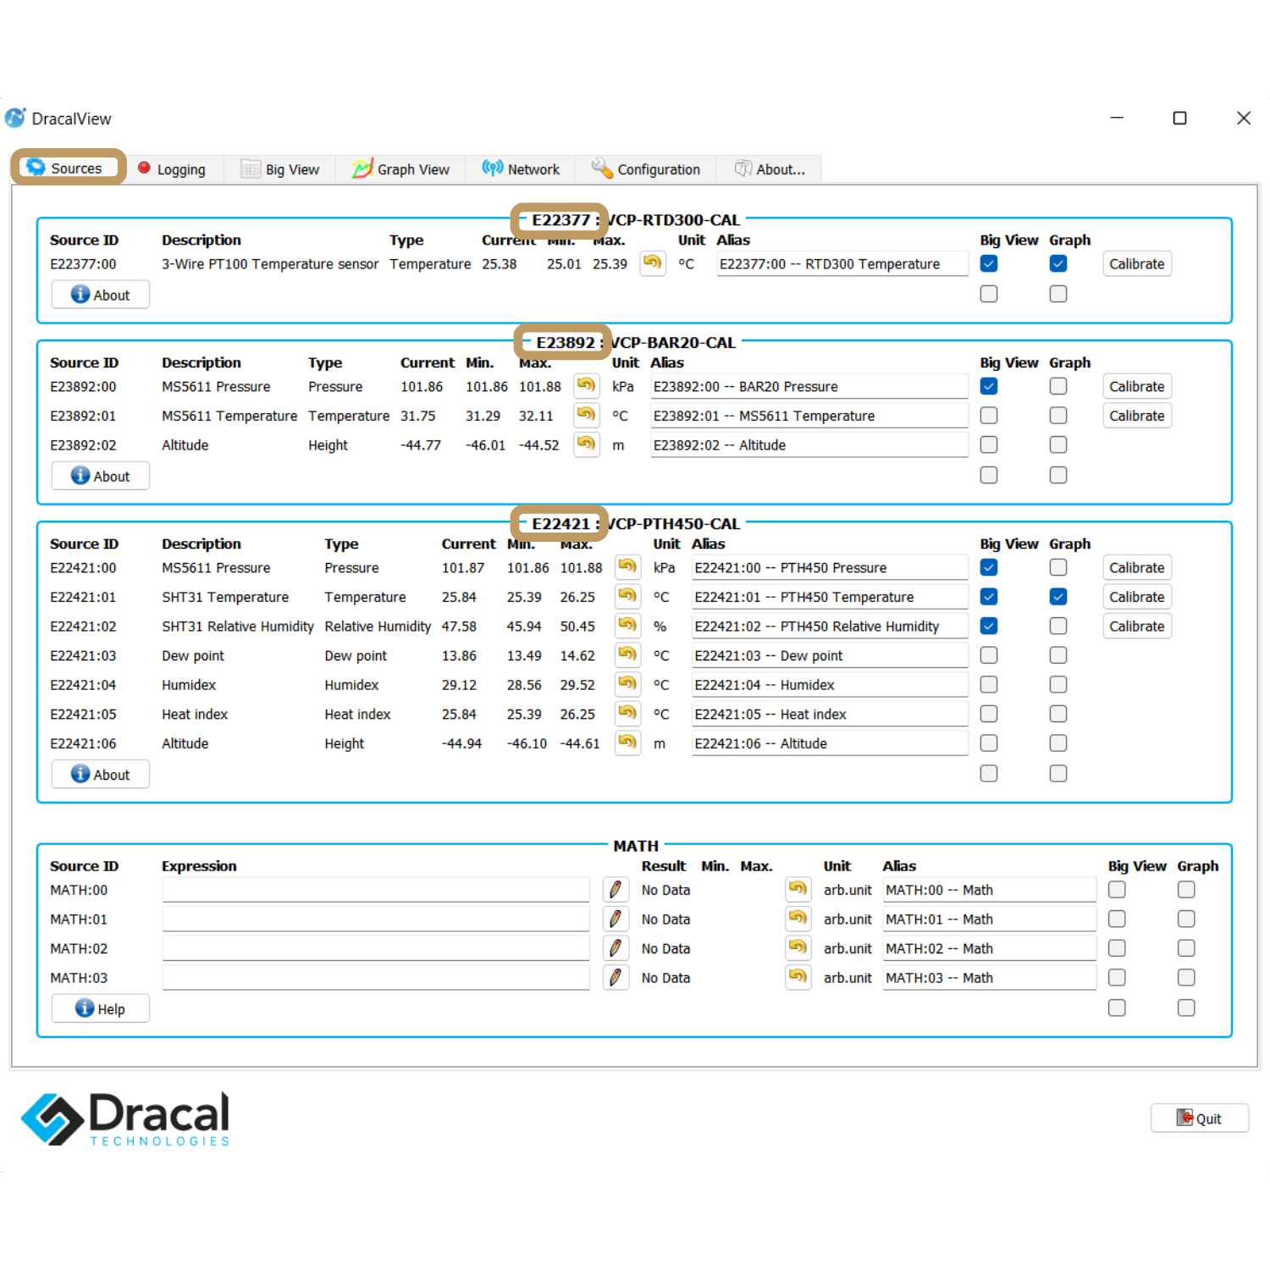Click the DracalView title bar app icon
The height and width of the screenshot is (1270, 1270).
(x=15, y=118)
